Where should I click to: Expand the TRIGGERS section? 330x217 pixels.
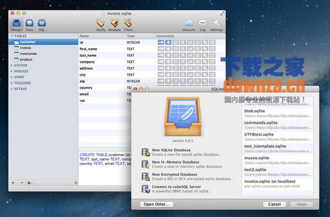(12, 83)
